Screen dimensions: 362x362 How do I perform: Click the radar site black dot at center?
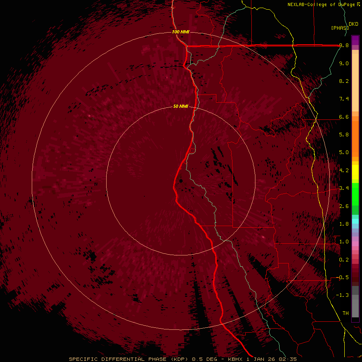181,181
